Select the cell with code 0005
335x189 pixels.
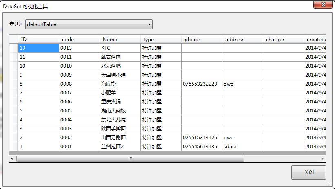[79, 111]
